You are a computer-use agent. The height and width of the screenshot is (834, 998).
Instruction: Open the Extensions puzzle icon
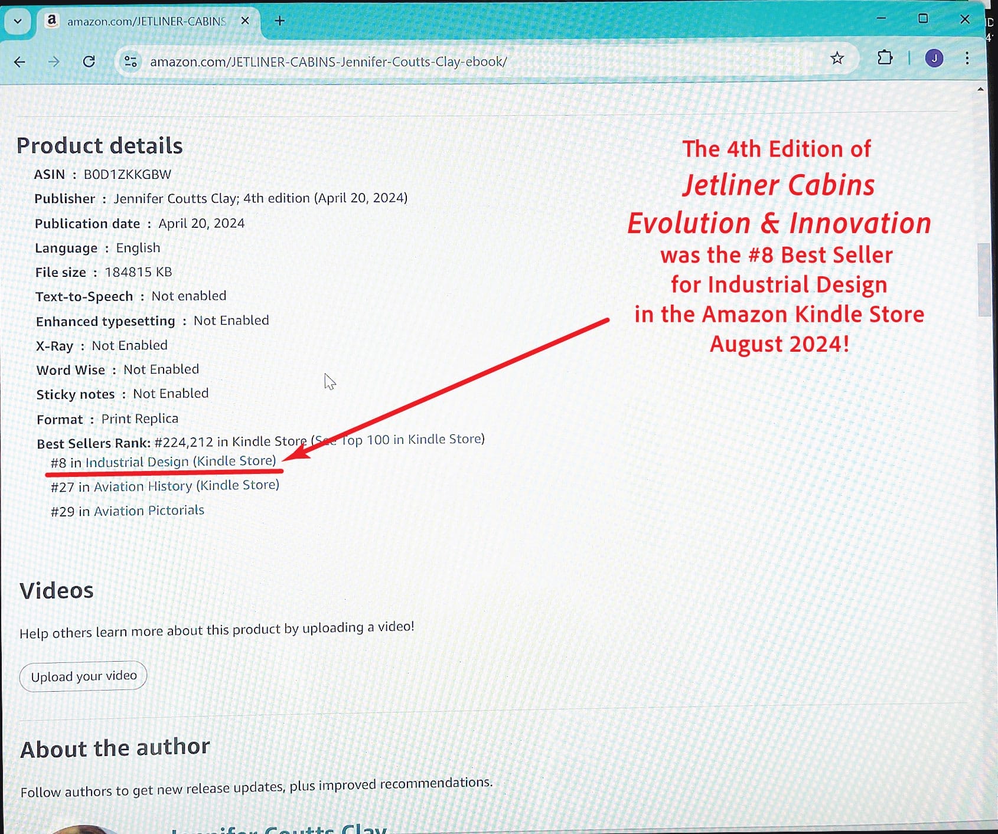(885, 58)
